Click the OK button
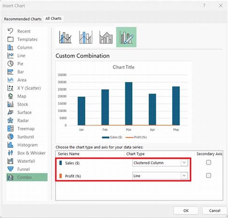The image size is (228, 218). [186, 211]
